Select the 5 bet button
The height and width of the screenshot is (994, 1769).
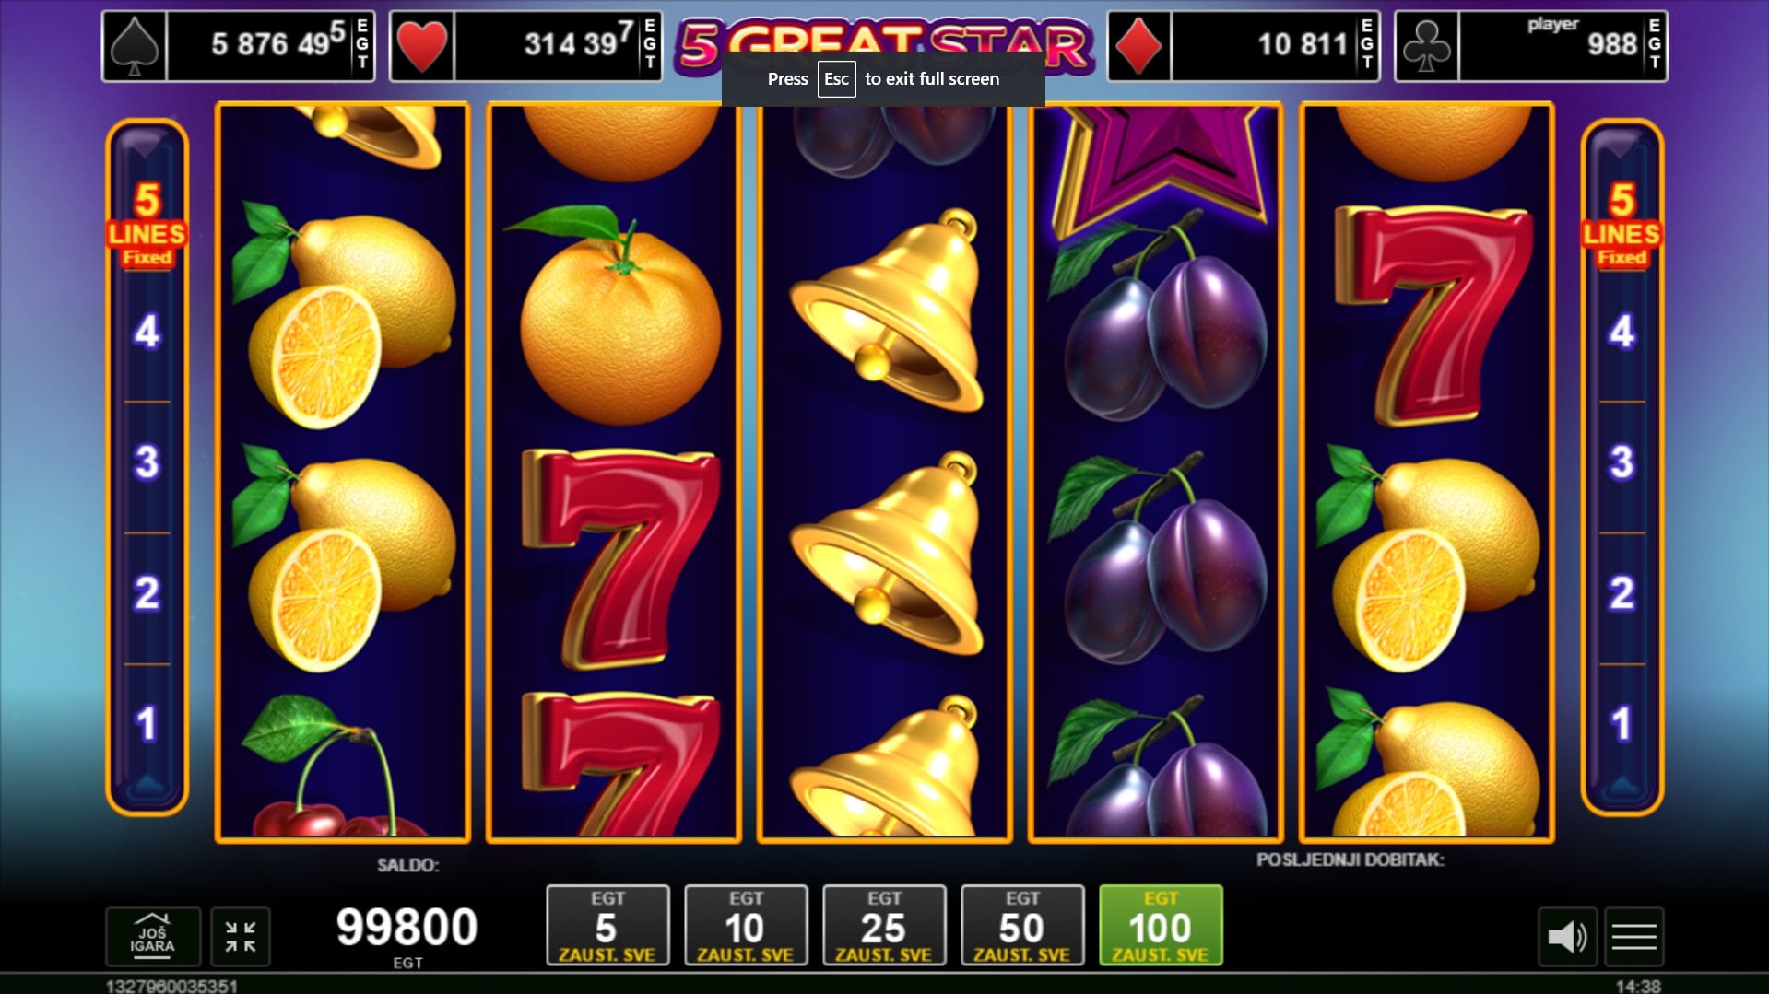[607, 925]
